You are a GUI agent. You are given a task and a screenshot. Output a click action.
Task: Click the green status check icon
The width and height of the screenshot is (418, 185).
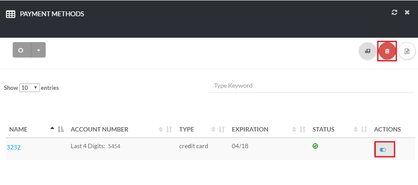click(x=315, y=146)
